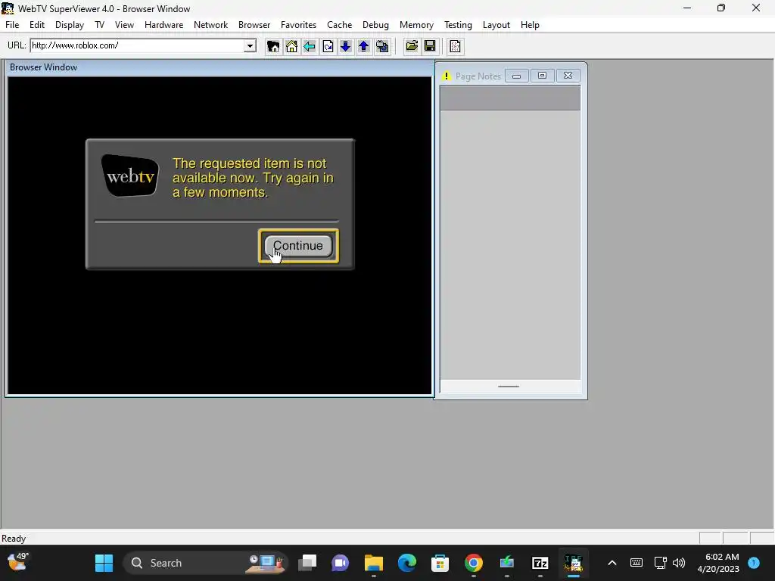Click the open folder toolbar icon

click(412, 46)
